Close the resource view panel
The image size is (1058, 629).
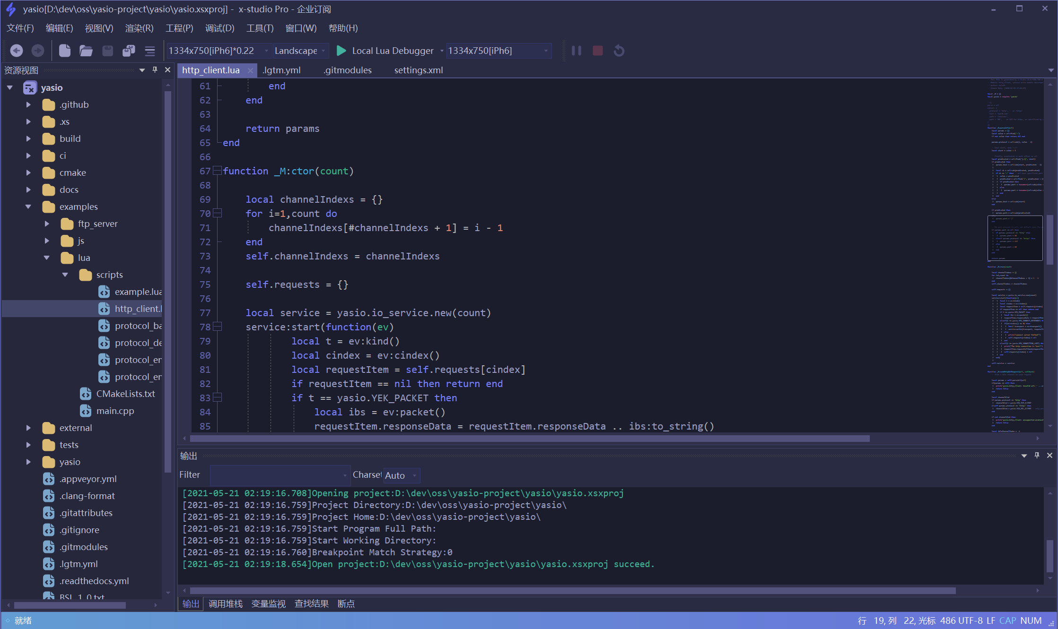(x=167, y=70)
